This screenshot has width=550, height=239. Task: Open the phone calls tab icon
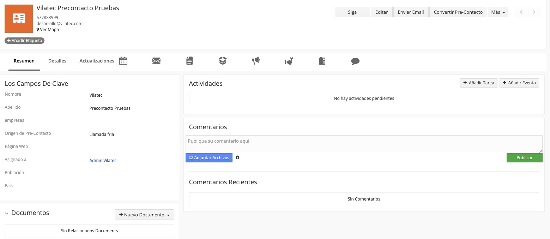[322, 61]
